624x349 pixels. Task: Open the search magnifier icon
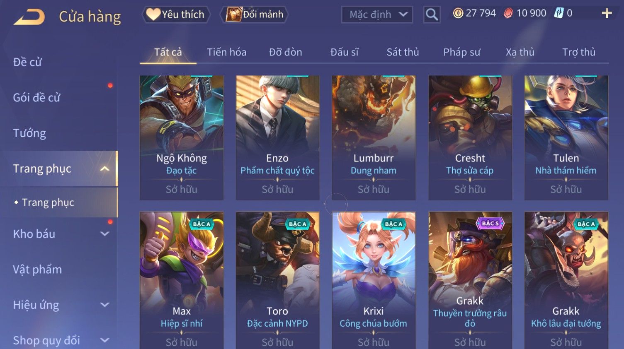(432, 14)
